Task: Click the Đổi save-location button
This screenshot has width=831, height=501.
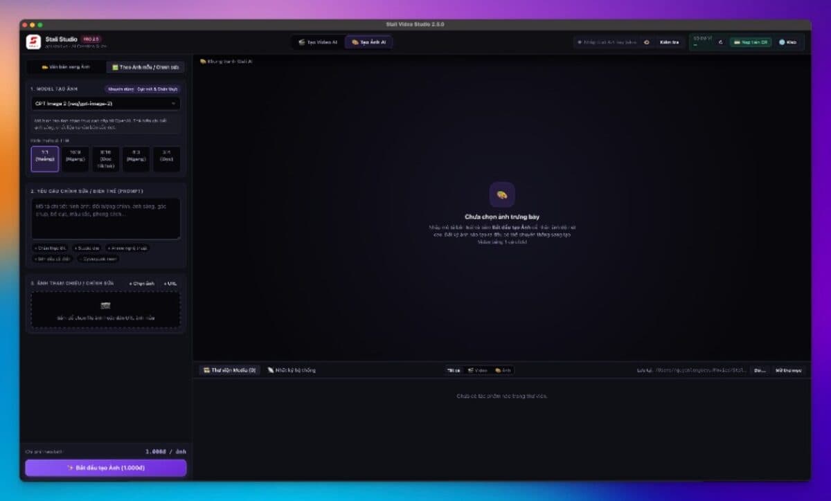Action: pyautogui.click(x=760, y=370)
